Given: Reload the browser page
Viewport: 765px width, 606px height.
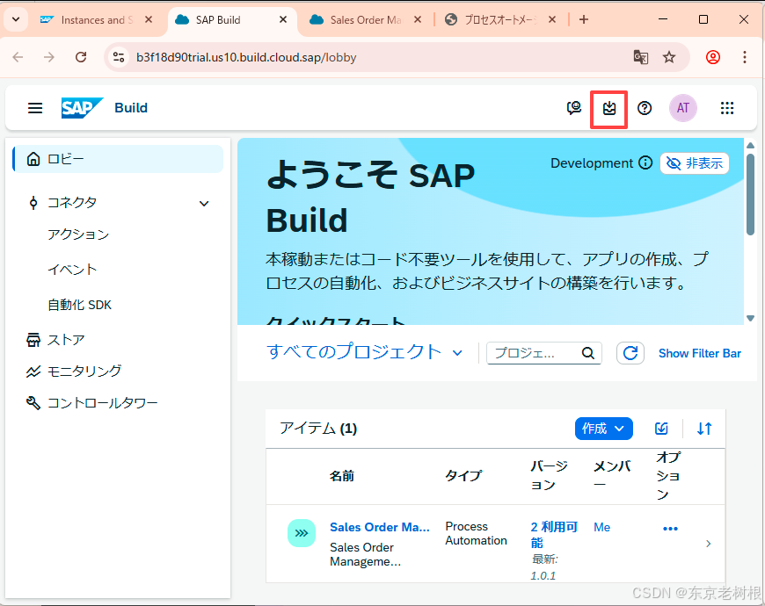Looking at the screenshot, I should 81,57.
